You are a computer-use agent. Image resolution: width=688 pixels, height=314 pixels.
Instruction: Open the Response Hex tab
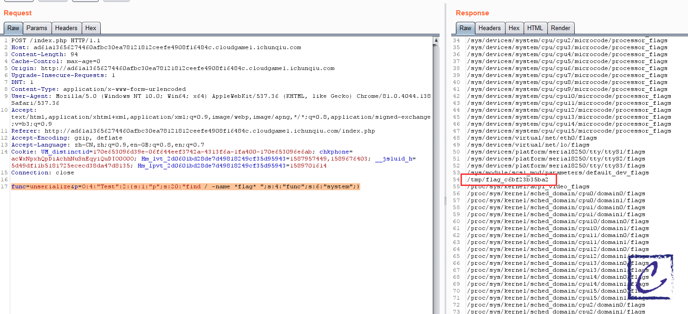tap(514, 28)
